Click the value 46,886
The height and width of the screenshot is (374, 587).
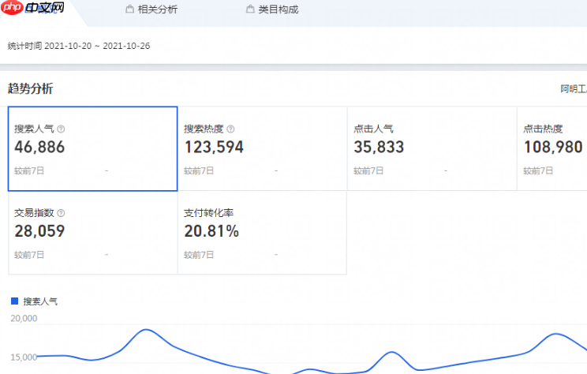click(x=39, y=147)
